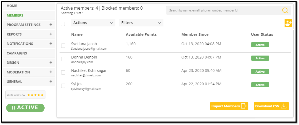Click the add member icon
Screen dimensions: 299x125
point(288,23)
